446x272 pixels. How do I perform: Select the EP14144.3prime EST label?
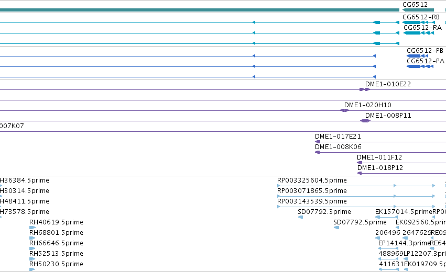pyautogui.click(x=404, y=243)
